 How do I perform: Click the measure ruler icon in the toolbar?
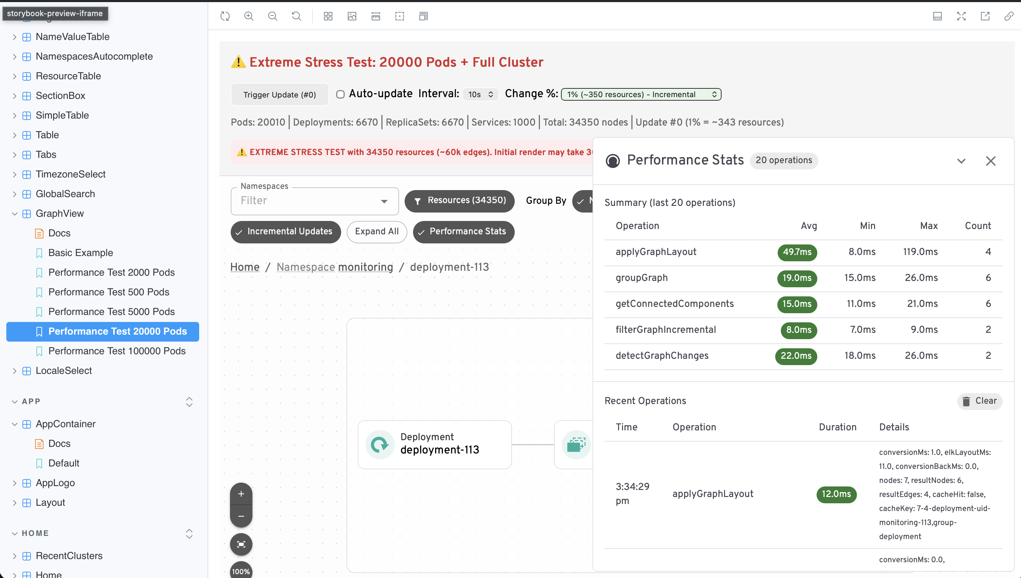(x=376, y=16)
